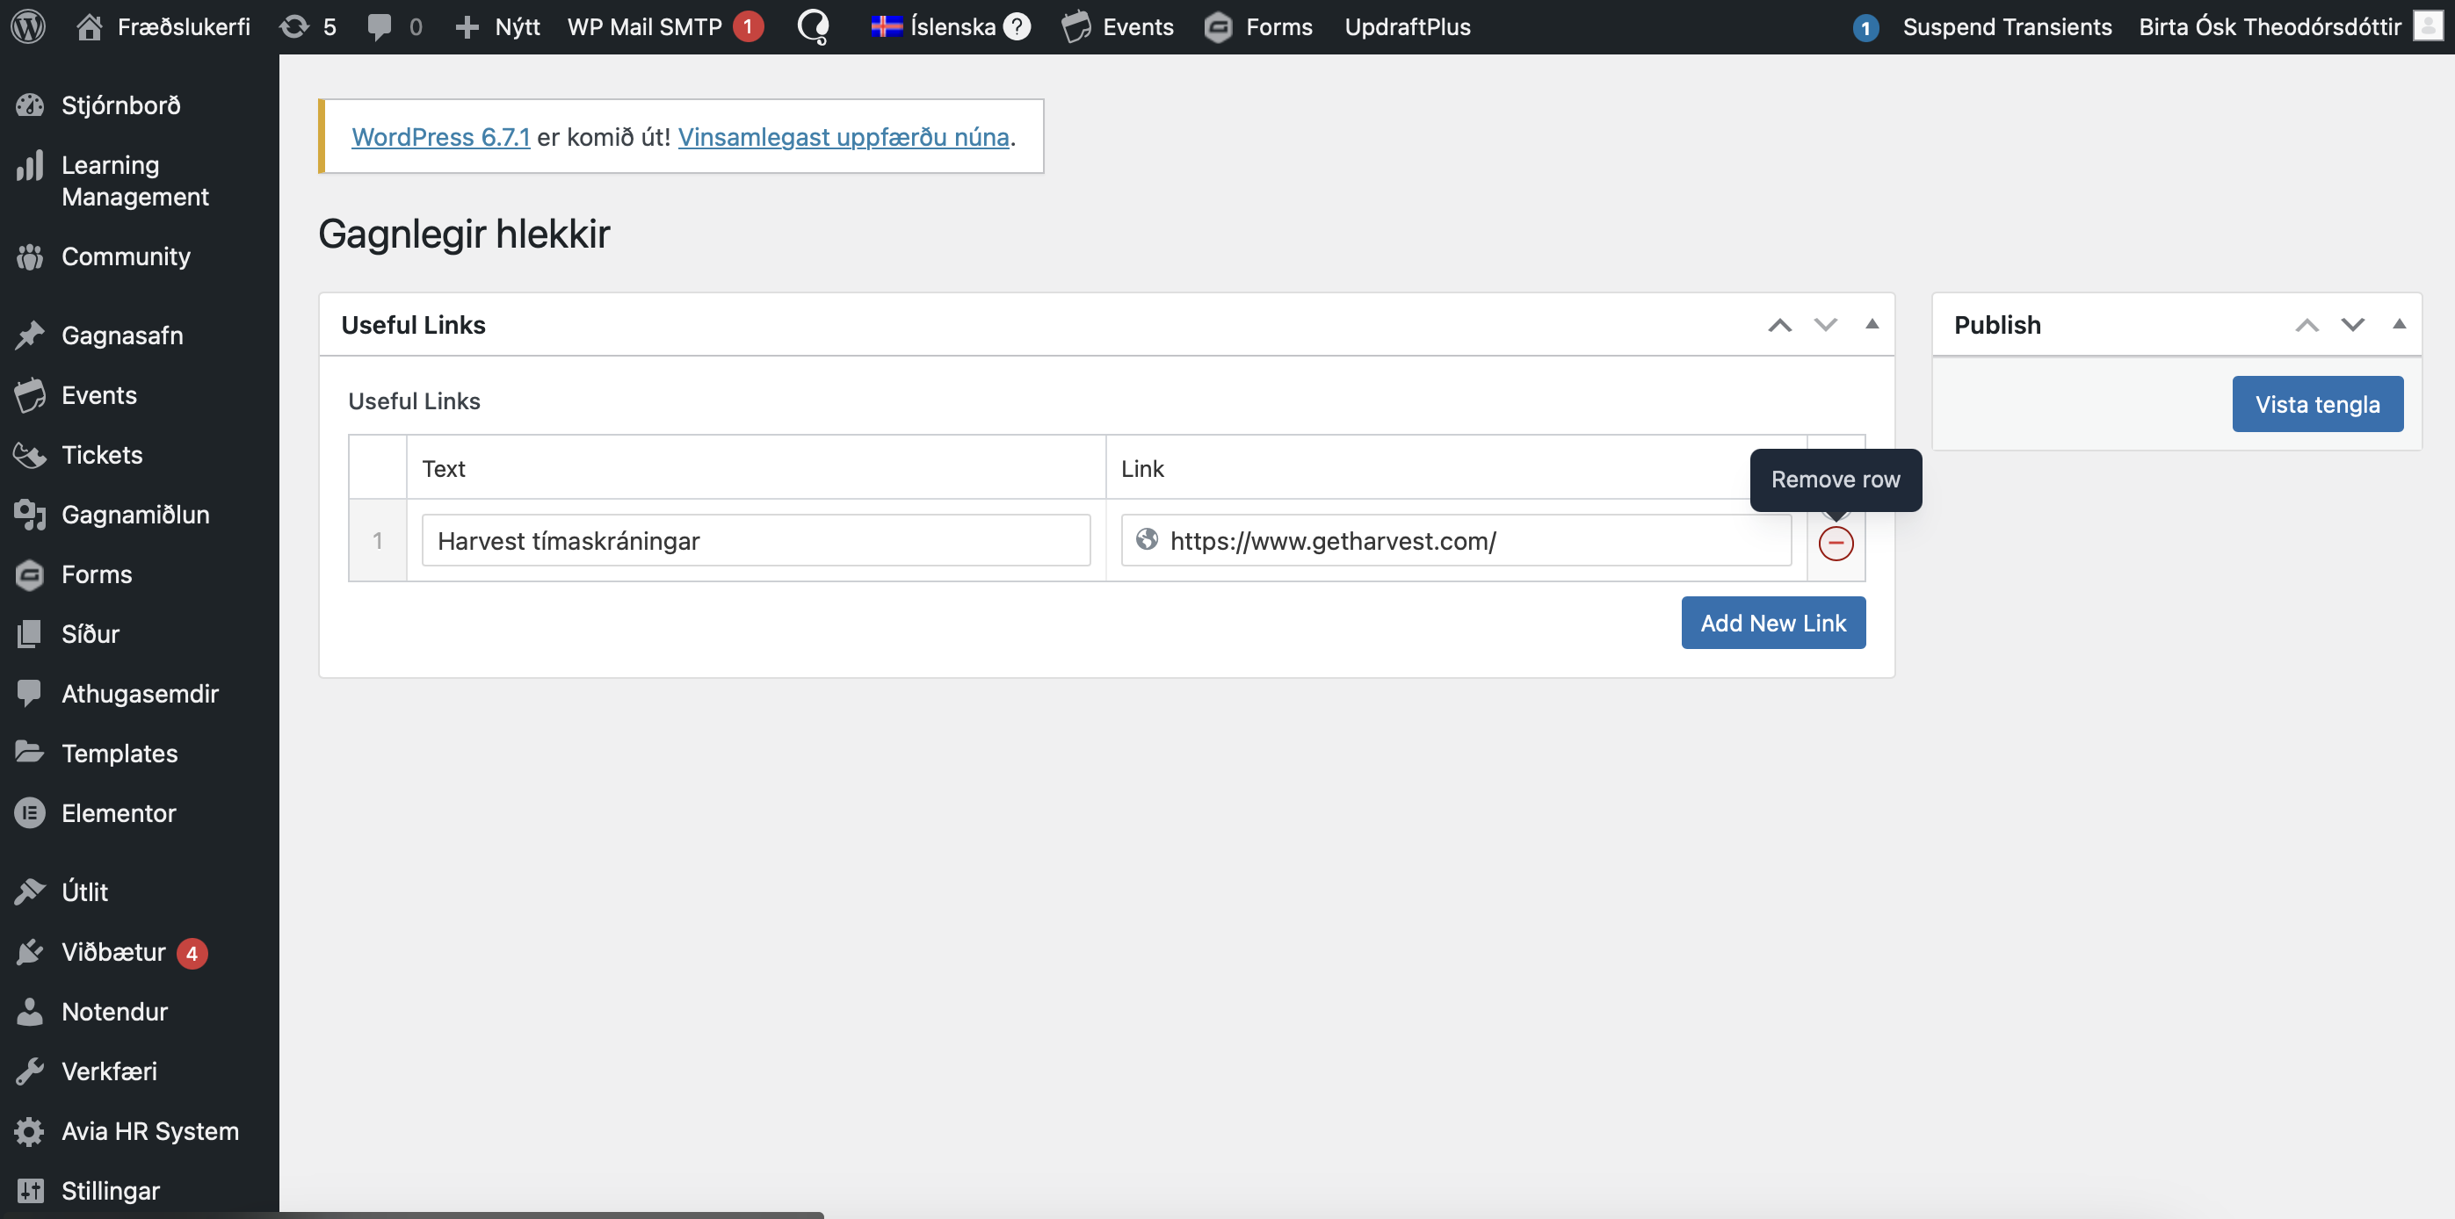Click the comments bubble icon in admin bar
This screenshot has width=2455, height=1219.
(380, 26)
